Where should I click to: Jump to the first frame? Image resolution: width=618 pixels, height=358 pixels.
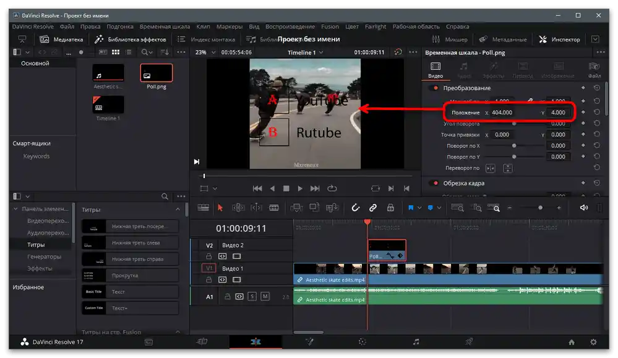coord(257,189)
